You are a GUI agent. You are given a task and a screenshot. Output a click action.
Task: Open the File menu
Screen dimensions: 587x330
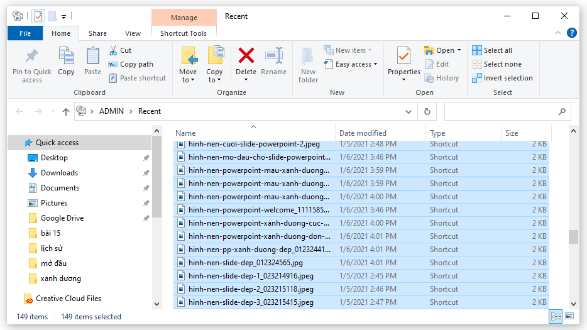coord(25,33)
